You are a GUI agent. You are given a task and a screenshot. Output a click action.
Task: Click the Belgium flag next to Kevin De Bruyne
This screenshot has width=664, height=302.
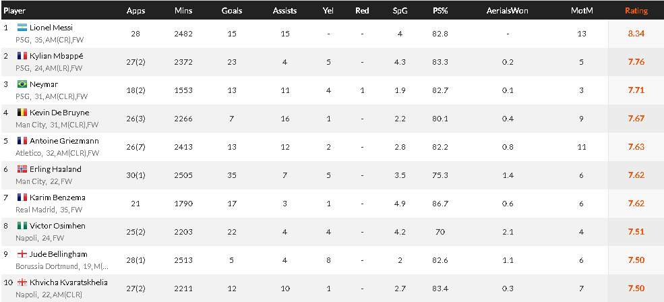[x=22, y=113]
